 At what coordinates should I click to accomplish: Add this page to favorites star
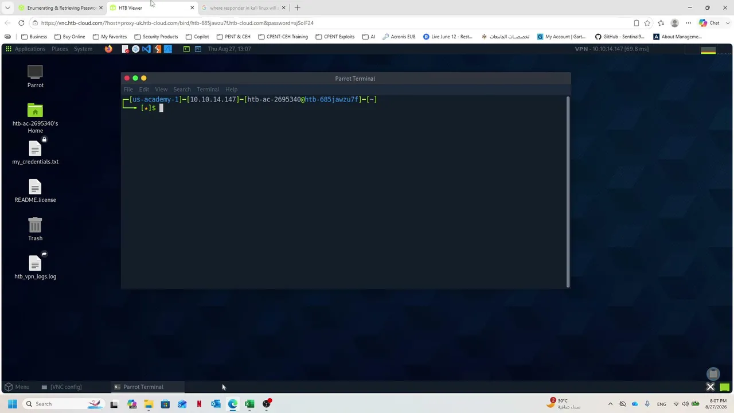pyautogui.click(x=647, y=23)
